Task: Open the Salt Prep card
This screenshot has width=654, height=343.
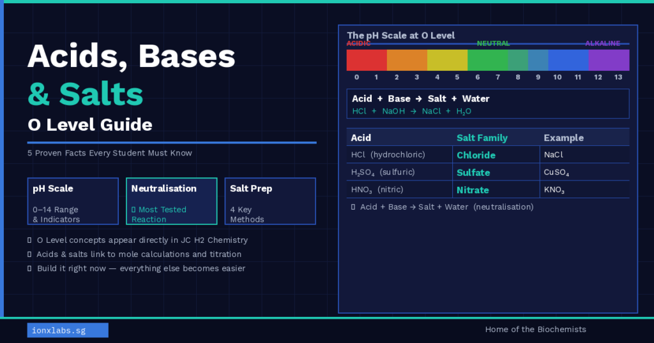Action: tap(270, 201)
